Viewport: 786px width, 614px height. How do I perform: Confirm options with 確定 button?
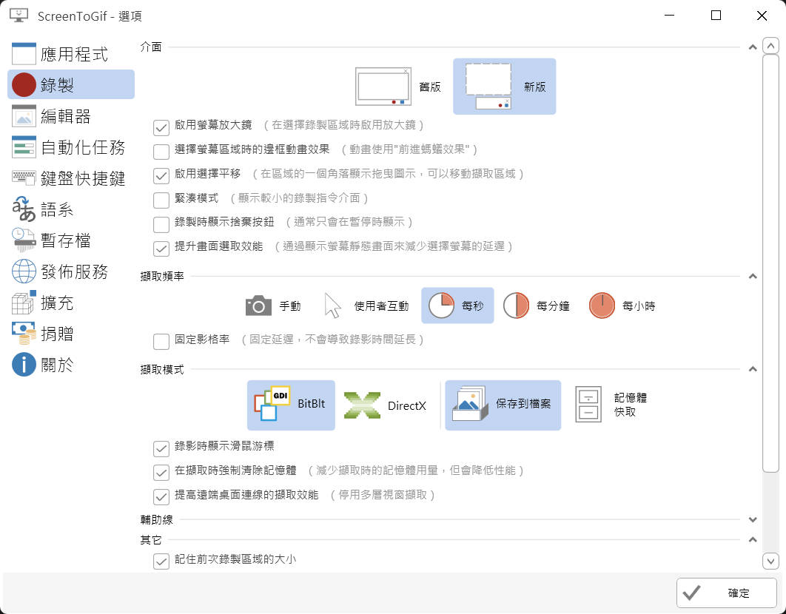(726, 593)
